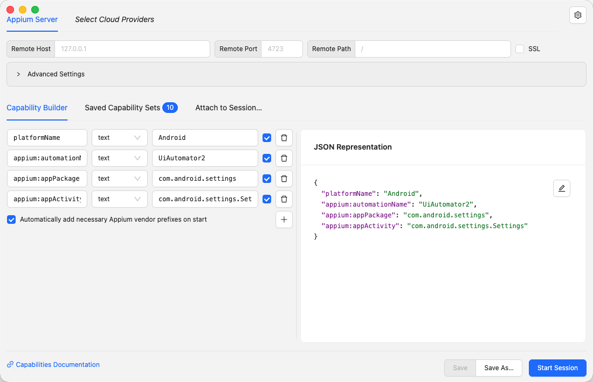Click the green macOS zoom circle
Viewport: 593px width, 382px height.
(x=35, y=9)
